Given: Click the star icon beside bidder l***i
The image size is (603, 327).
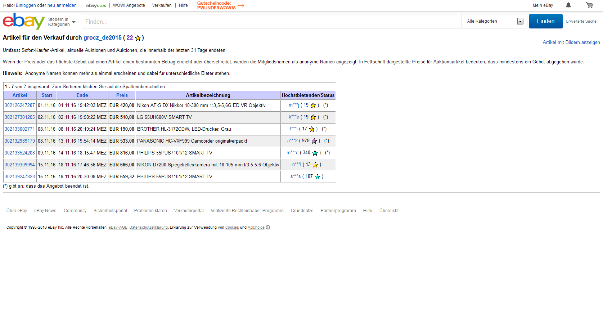Looking at the screenshot, I should 312,129.
